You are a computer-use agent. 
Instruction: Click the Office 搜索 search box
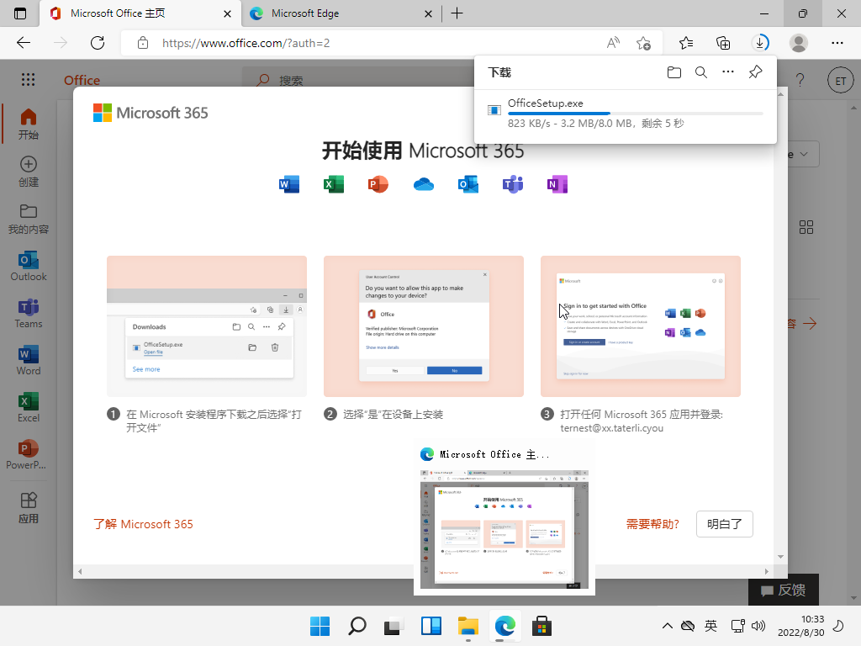click(x=360, y=80)
